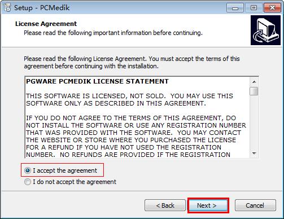Click the license text scrollbar thumb
Image resolution: width=284 pixels, height=219 pixels.
[254, 91]
